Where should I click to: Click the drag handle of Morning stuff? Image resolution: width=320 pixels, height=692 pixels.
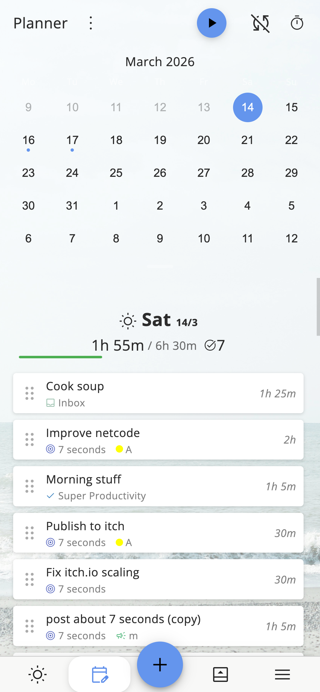[x=30, y=486]
